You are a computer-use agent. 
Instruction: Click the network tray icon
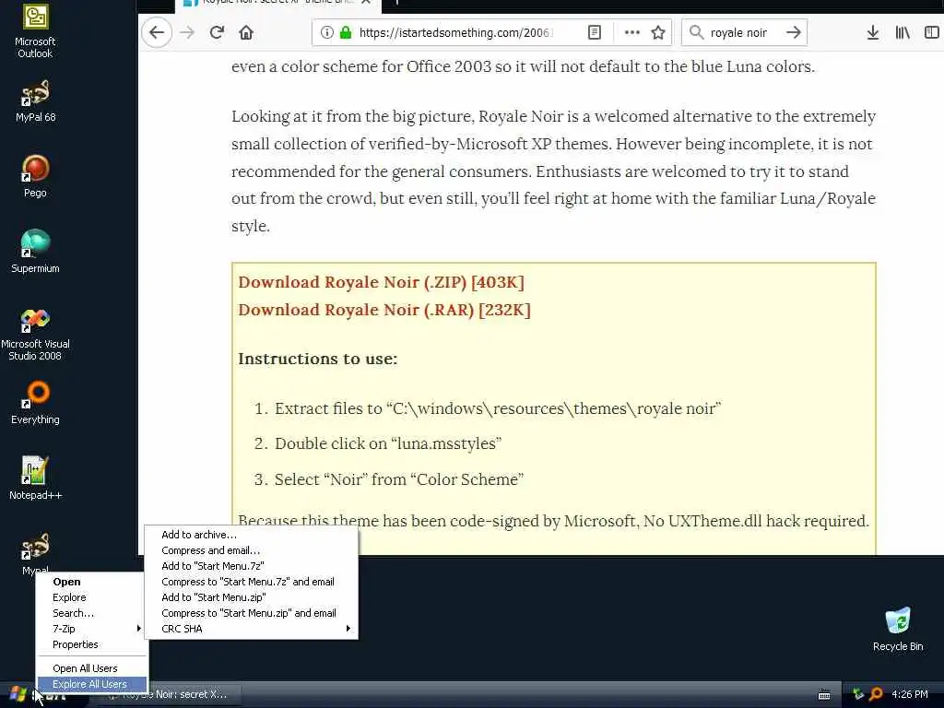[857, 694]
